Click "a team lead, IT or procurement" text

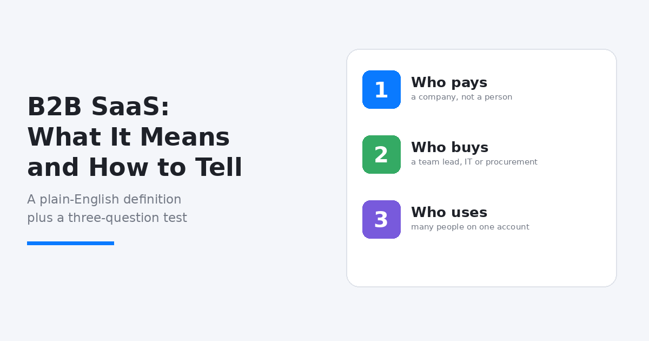[474, 162]
